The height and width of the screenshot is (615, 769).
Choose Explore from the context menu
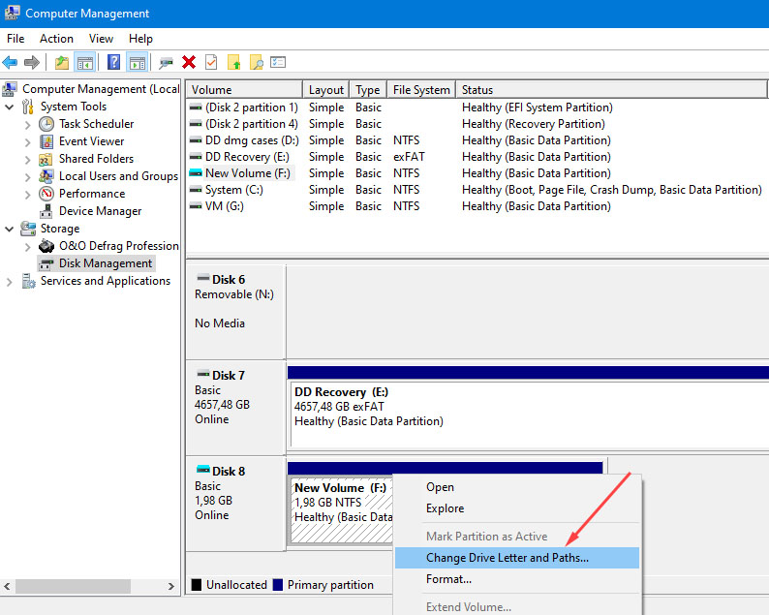point(517,508)
